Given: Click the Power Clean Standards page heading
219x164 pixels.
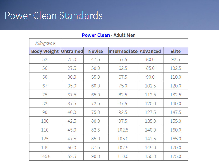Looking at the screenshot, I should coord(54,15).
